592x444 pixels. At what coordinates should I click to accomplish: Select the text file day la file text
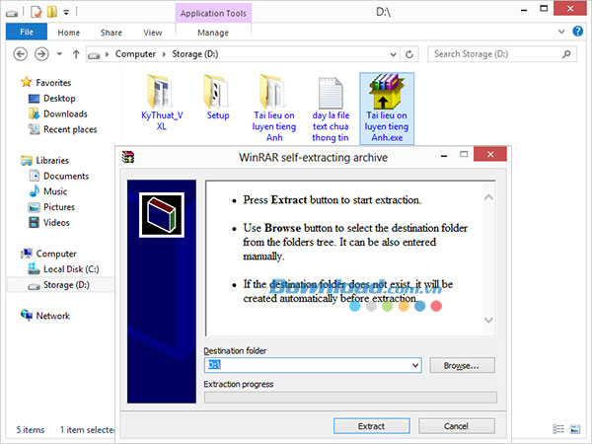click(x=329, y=96)
